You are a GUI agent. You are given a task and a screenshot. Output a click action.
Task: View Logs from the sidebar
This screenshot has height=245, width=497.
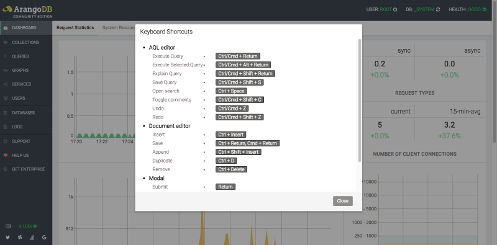pyautogui.click(x=26, y=127)
